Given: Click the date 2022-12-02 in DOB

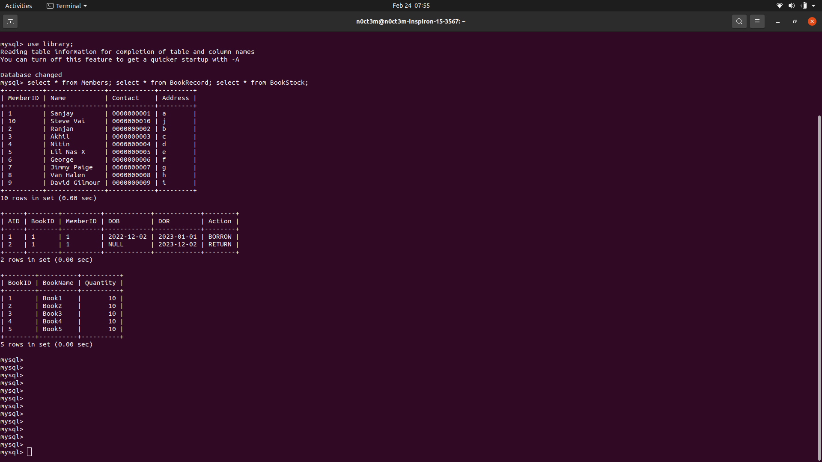Looking at the screenshot, I should 128,237.
